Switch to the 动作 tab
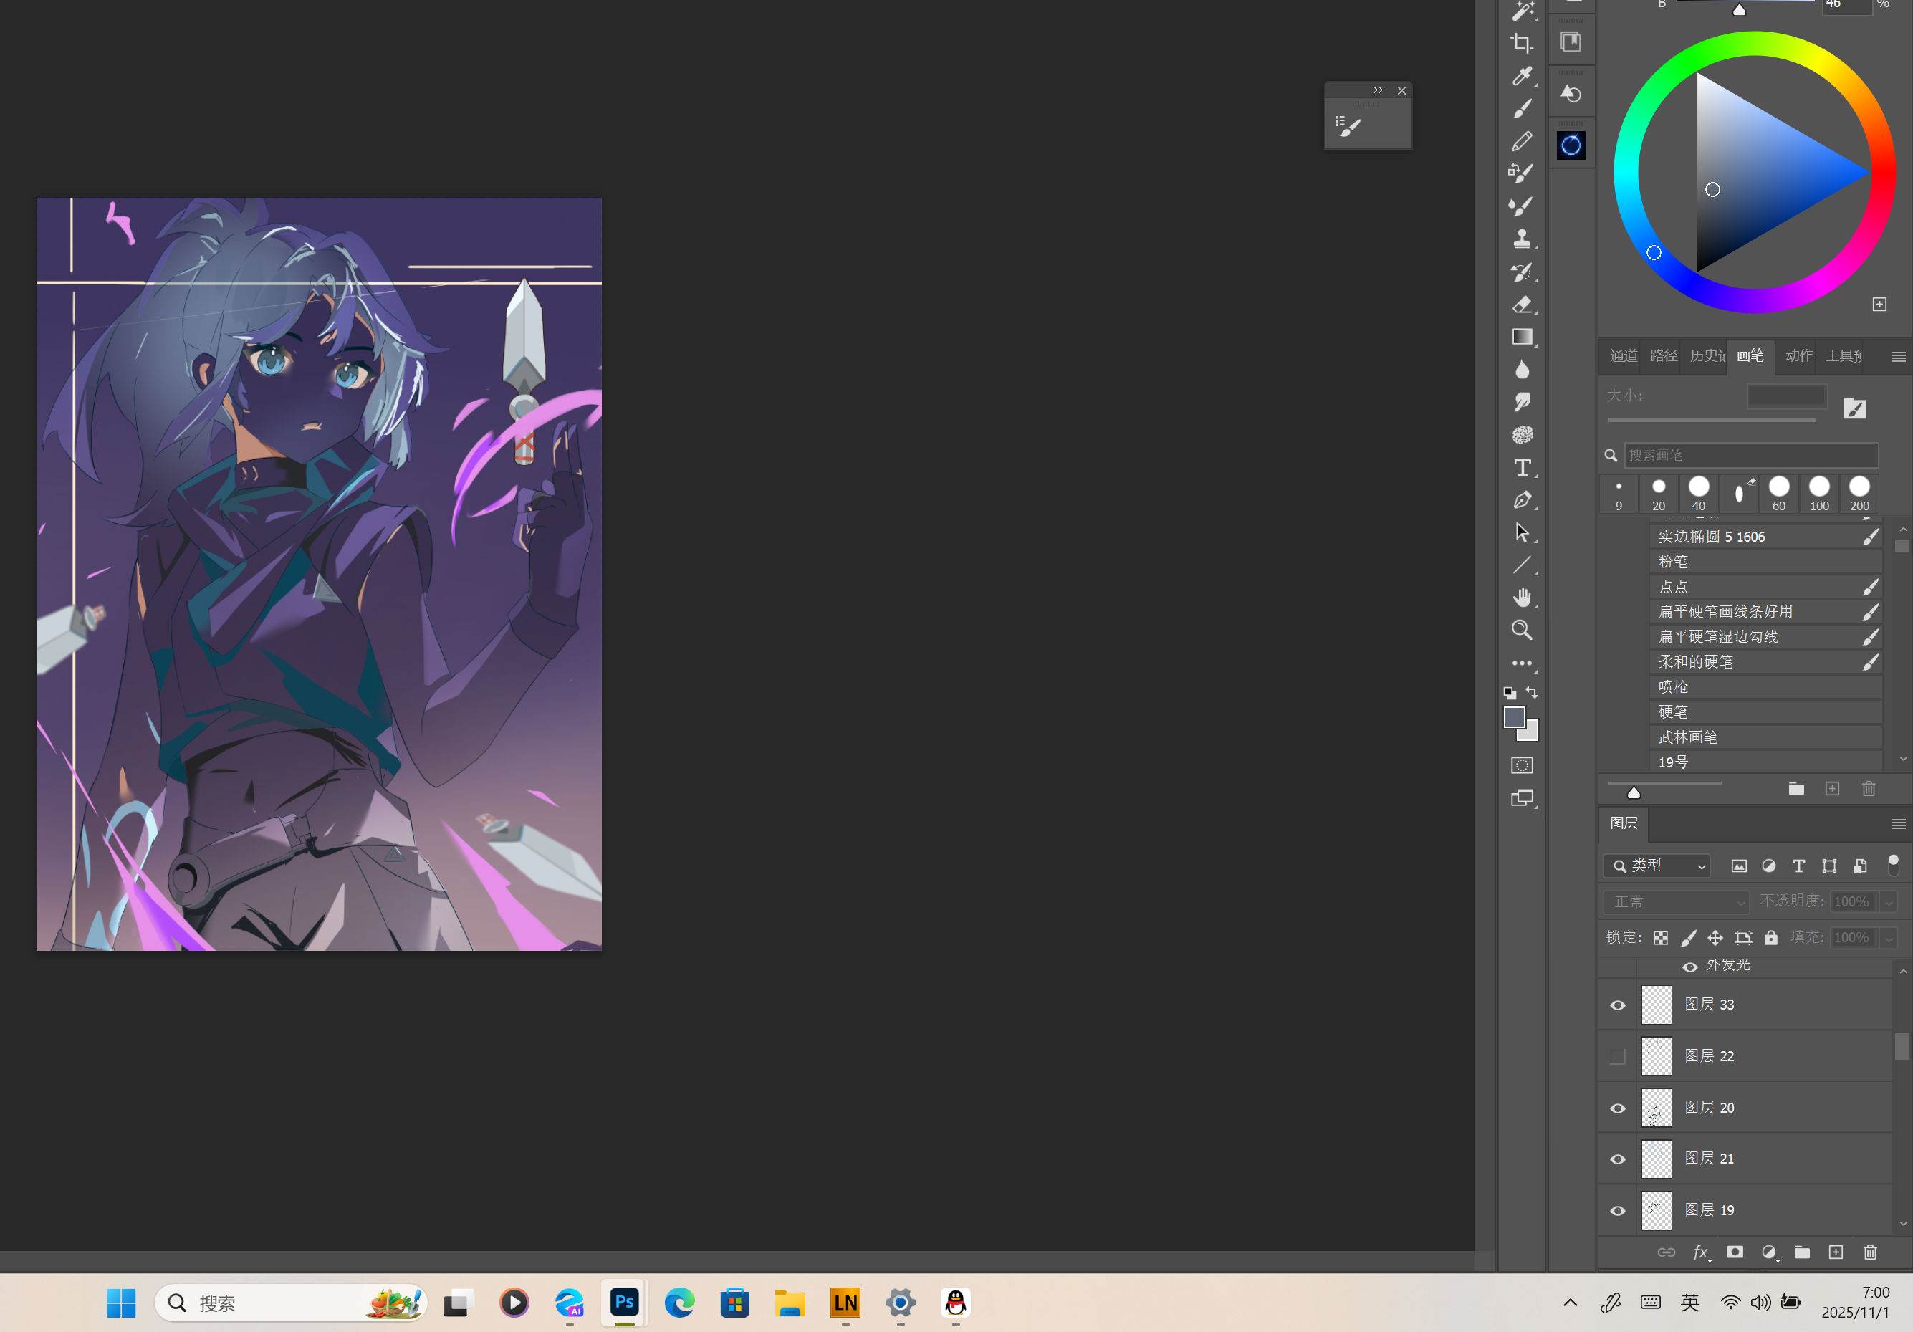This screenshot has height=1332, width=1913. point(1798,355)
